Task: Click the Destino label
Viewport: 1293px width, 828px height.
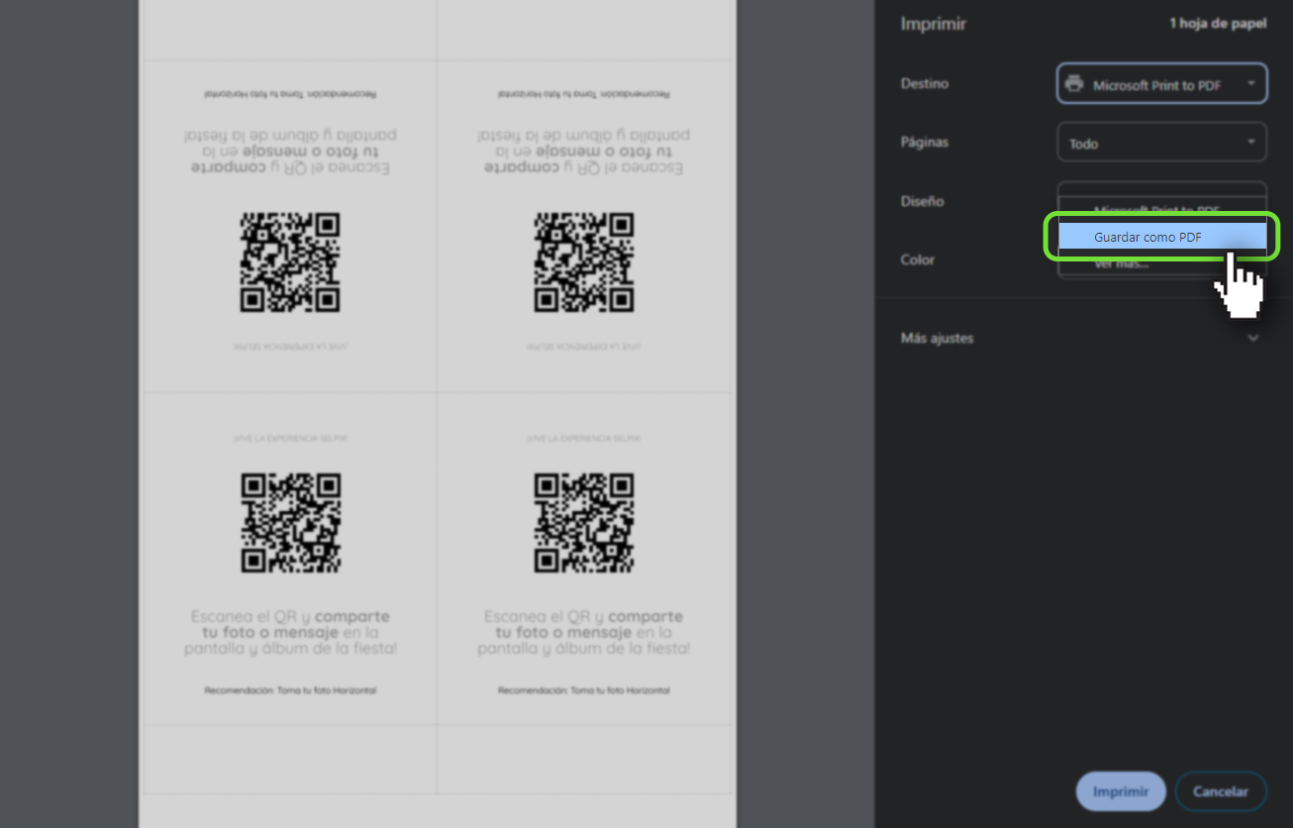Action: (925, 84)
